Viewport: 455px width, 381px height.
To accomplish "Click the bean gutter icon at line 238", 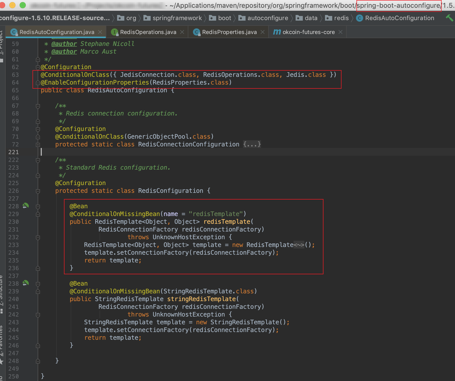I will (x=26, y=283).
